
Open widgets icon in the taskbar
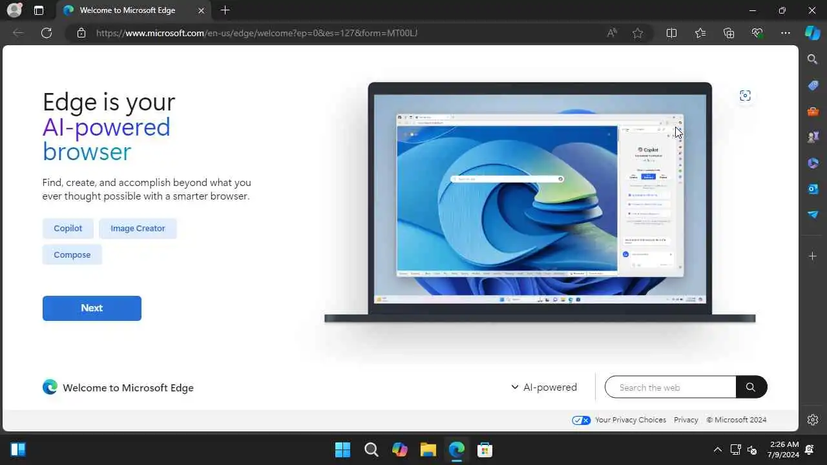18,449
